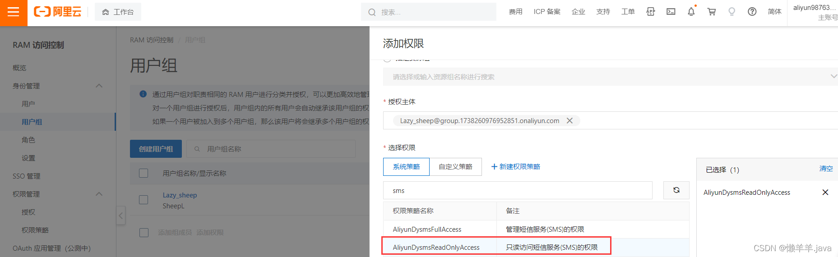Open the resource group selection dropdown
The image size is (838, 257).
(610, 77)
